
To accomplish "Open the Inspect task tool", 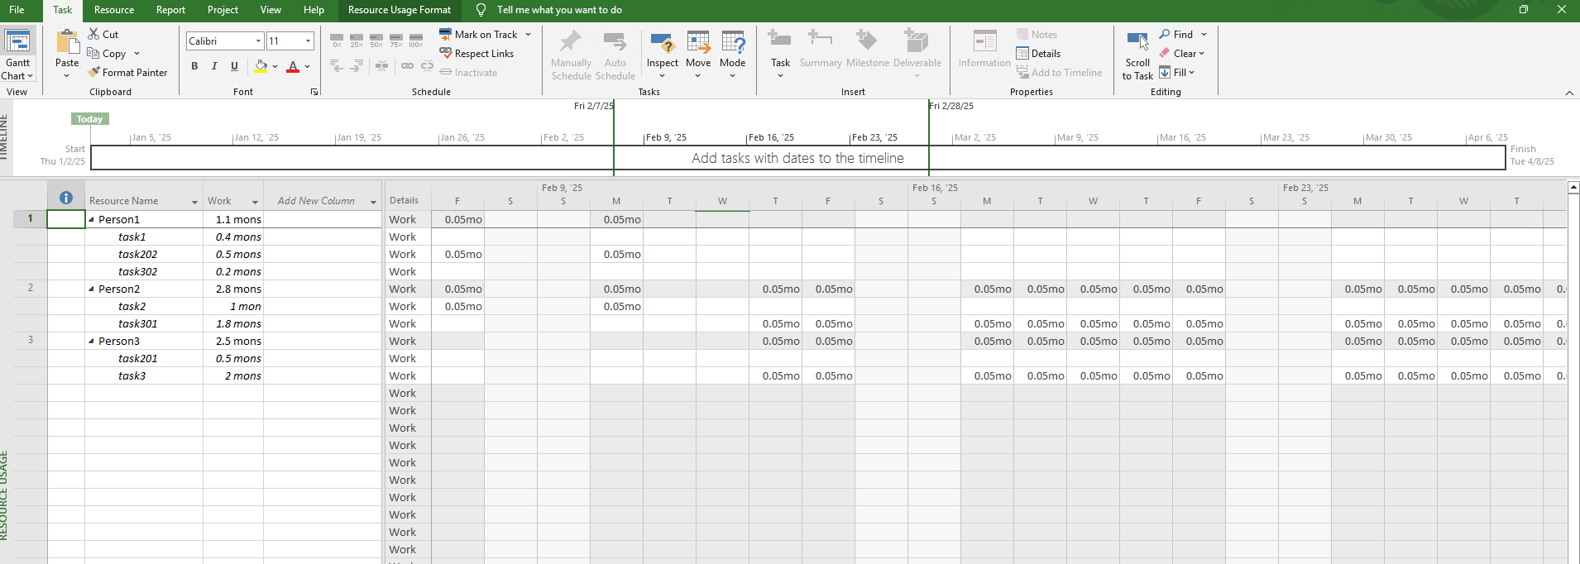I will [663, 55].
